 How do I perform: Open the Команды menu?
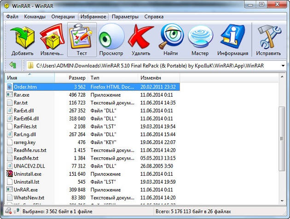click(35, 17)
